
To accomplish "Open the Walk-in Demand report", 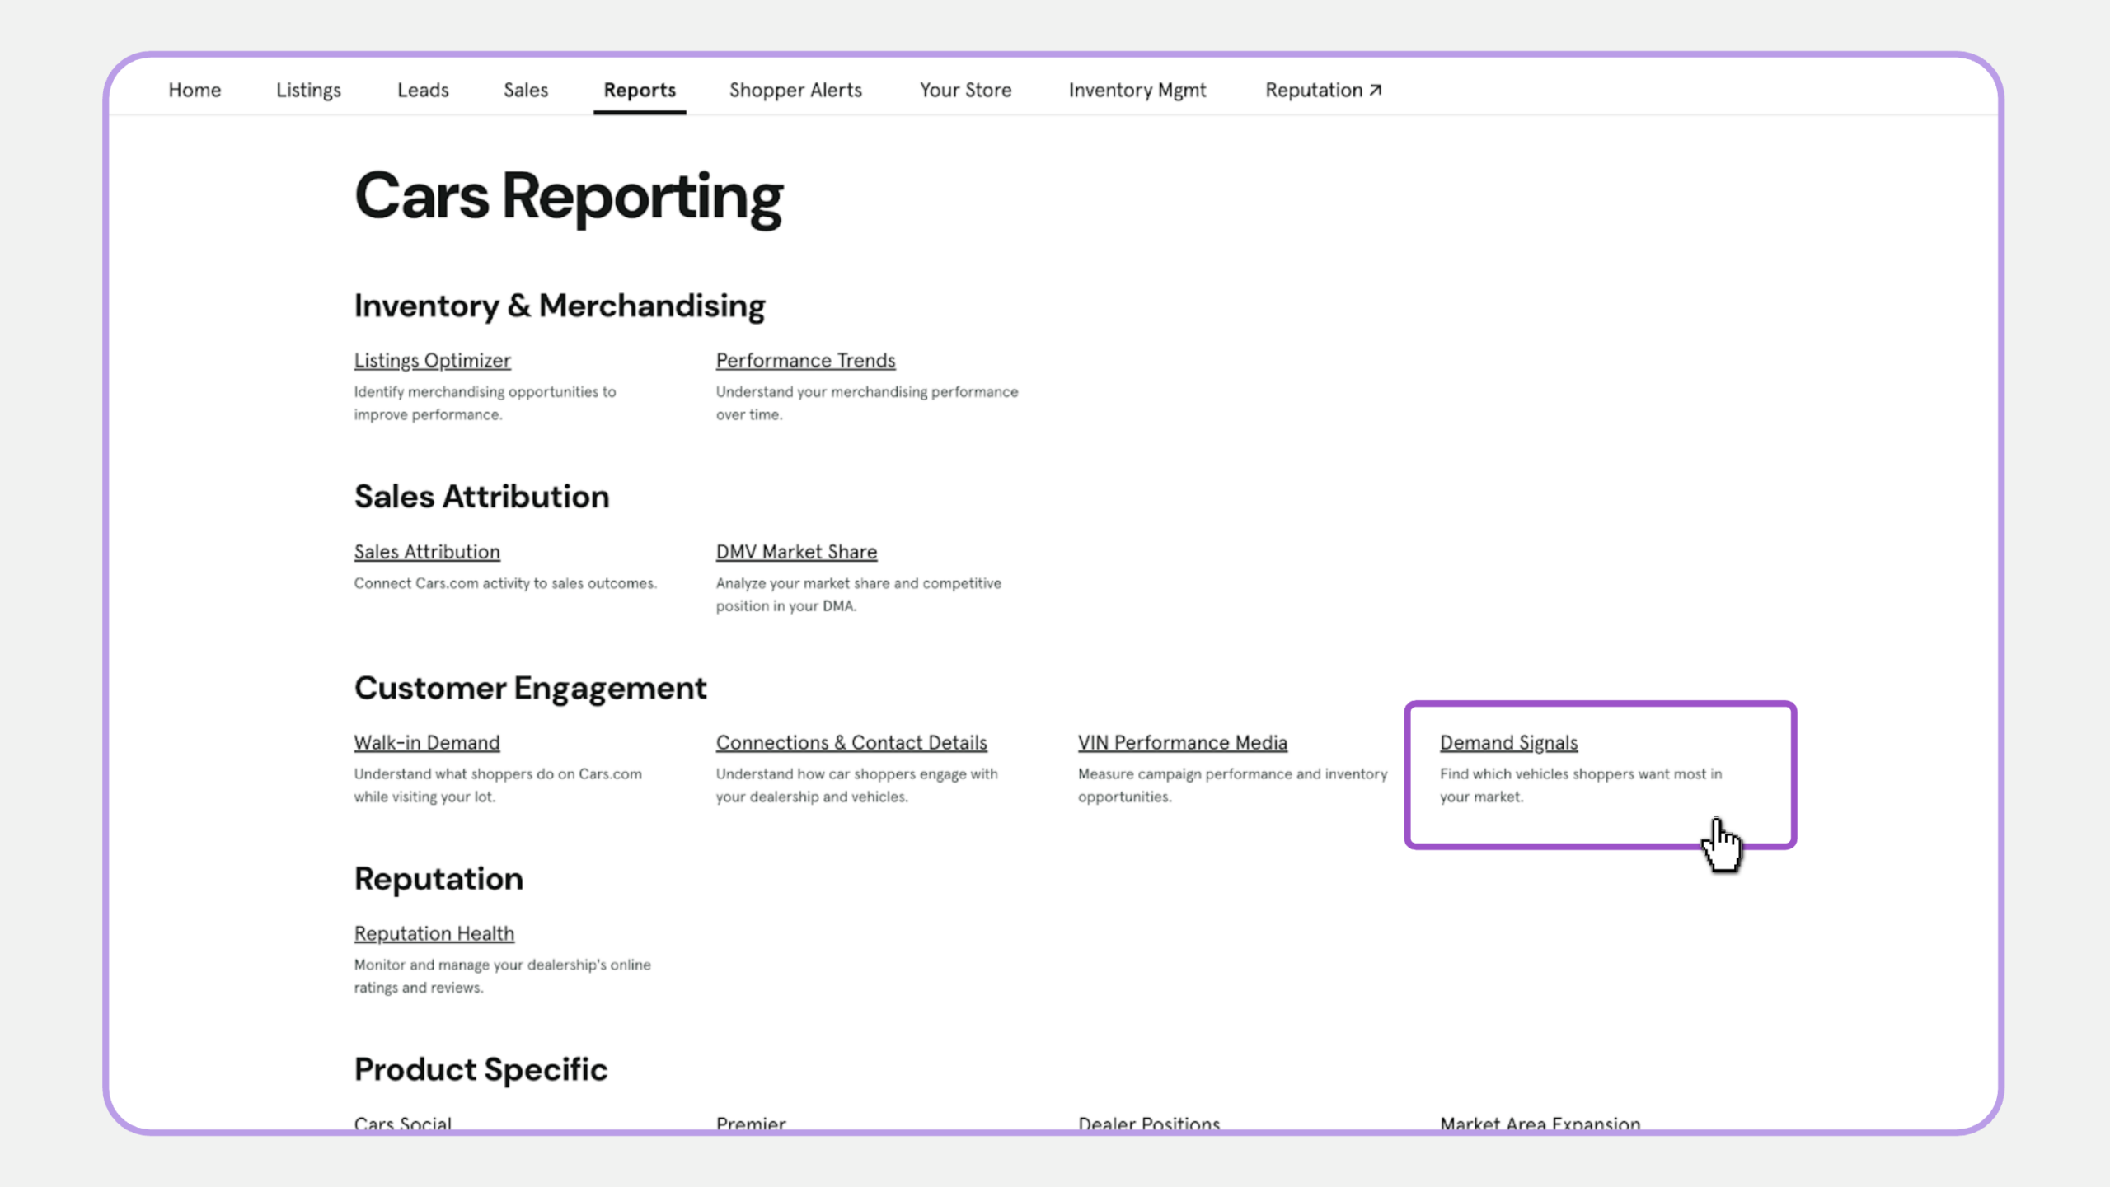I will click(x=427, y=742).
